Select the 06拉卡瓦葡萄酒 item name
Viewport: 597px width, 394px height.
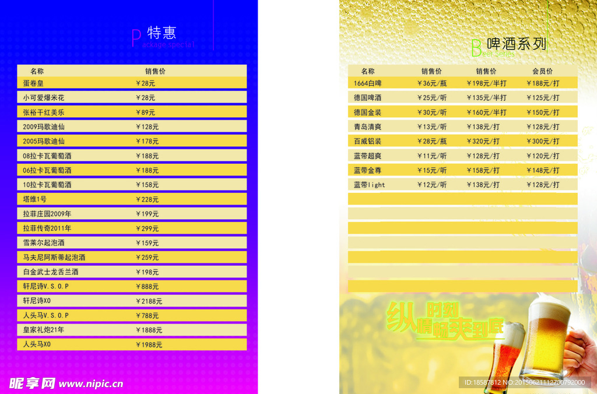[x=47, y=170]
